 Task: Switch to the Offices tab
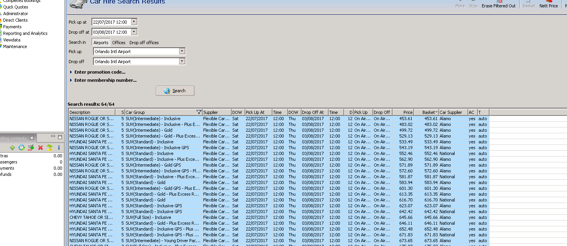[119, 43]
